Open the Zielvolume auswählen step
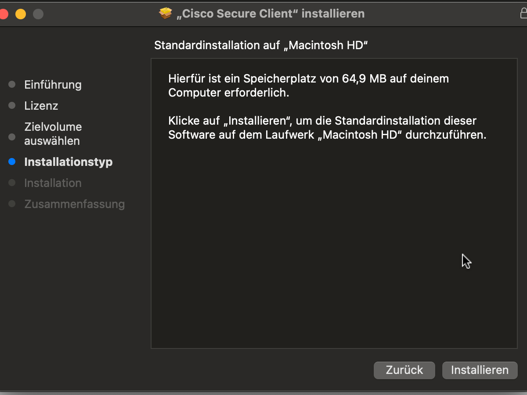This screenshot has width=527, height=395. point(53,134)
